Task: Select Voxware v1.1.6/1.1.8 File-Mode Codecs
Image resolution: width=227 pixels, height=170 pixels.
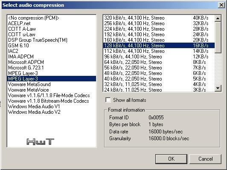Action: 51,95
